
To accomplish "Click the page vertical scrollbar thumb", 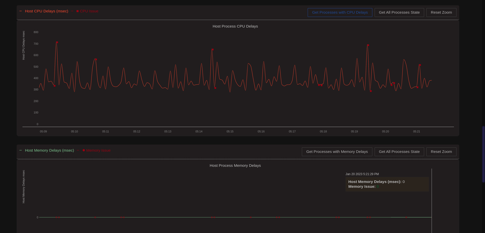I will pos(483,154).
